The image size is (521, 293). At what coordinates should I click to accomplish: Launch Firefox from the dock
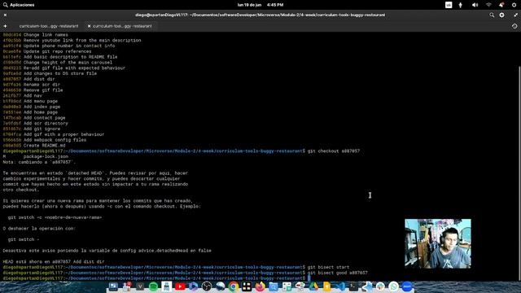(x=260, y=286)
